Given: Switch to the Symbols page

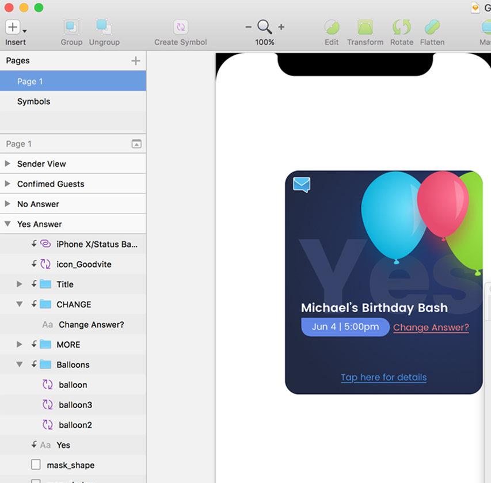Looking at the screenshot, I should 73,101.
